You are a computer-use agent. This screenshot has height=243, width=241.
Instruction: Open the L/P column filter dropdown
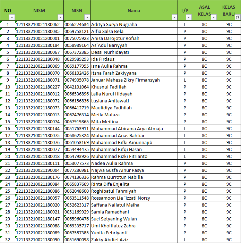189,17
